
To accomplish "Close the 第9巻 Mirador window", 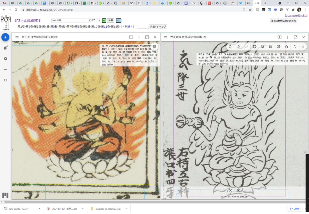I will tap(155, 37).
